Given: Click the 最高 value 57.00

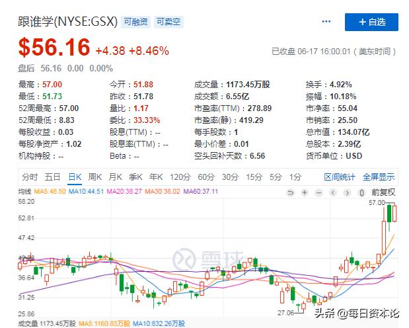Looking at the screenshot, I should [x=52, y=85].
